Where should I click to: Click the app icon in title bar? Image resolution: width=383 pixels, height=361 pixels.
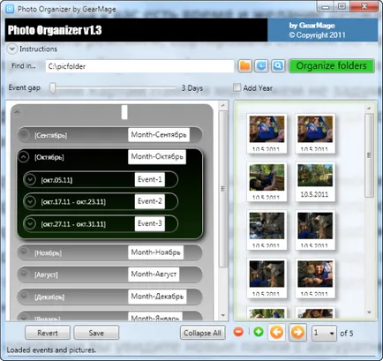click(x=10, y=9)
